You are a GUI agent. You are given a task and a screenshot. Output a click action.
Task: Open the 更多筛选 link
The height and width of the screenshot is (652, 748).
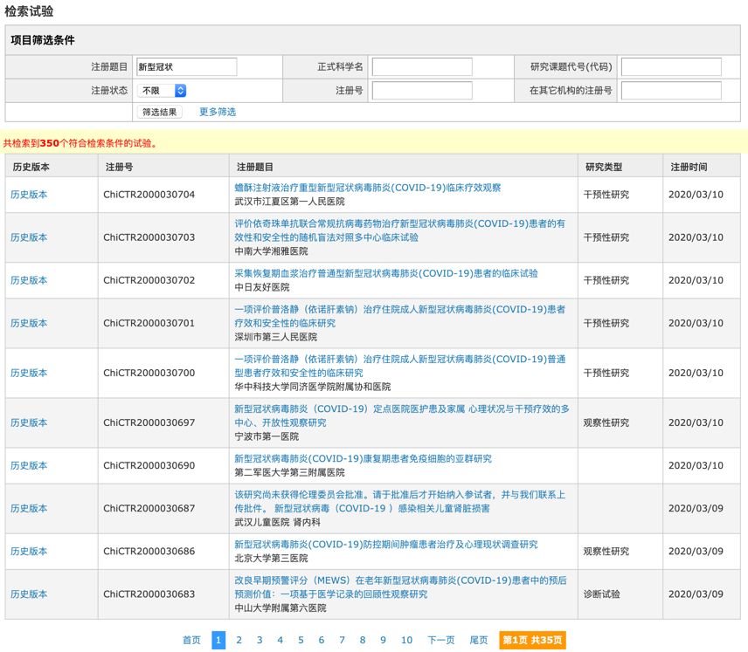tap(218, 112)
